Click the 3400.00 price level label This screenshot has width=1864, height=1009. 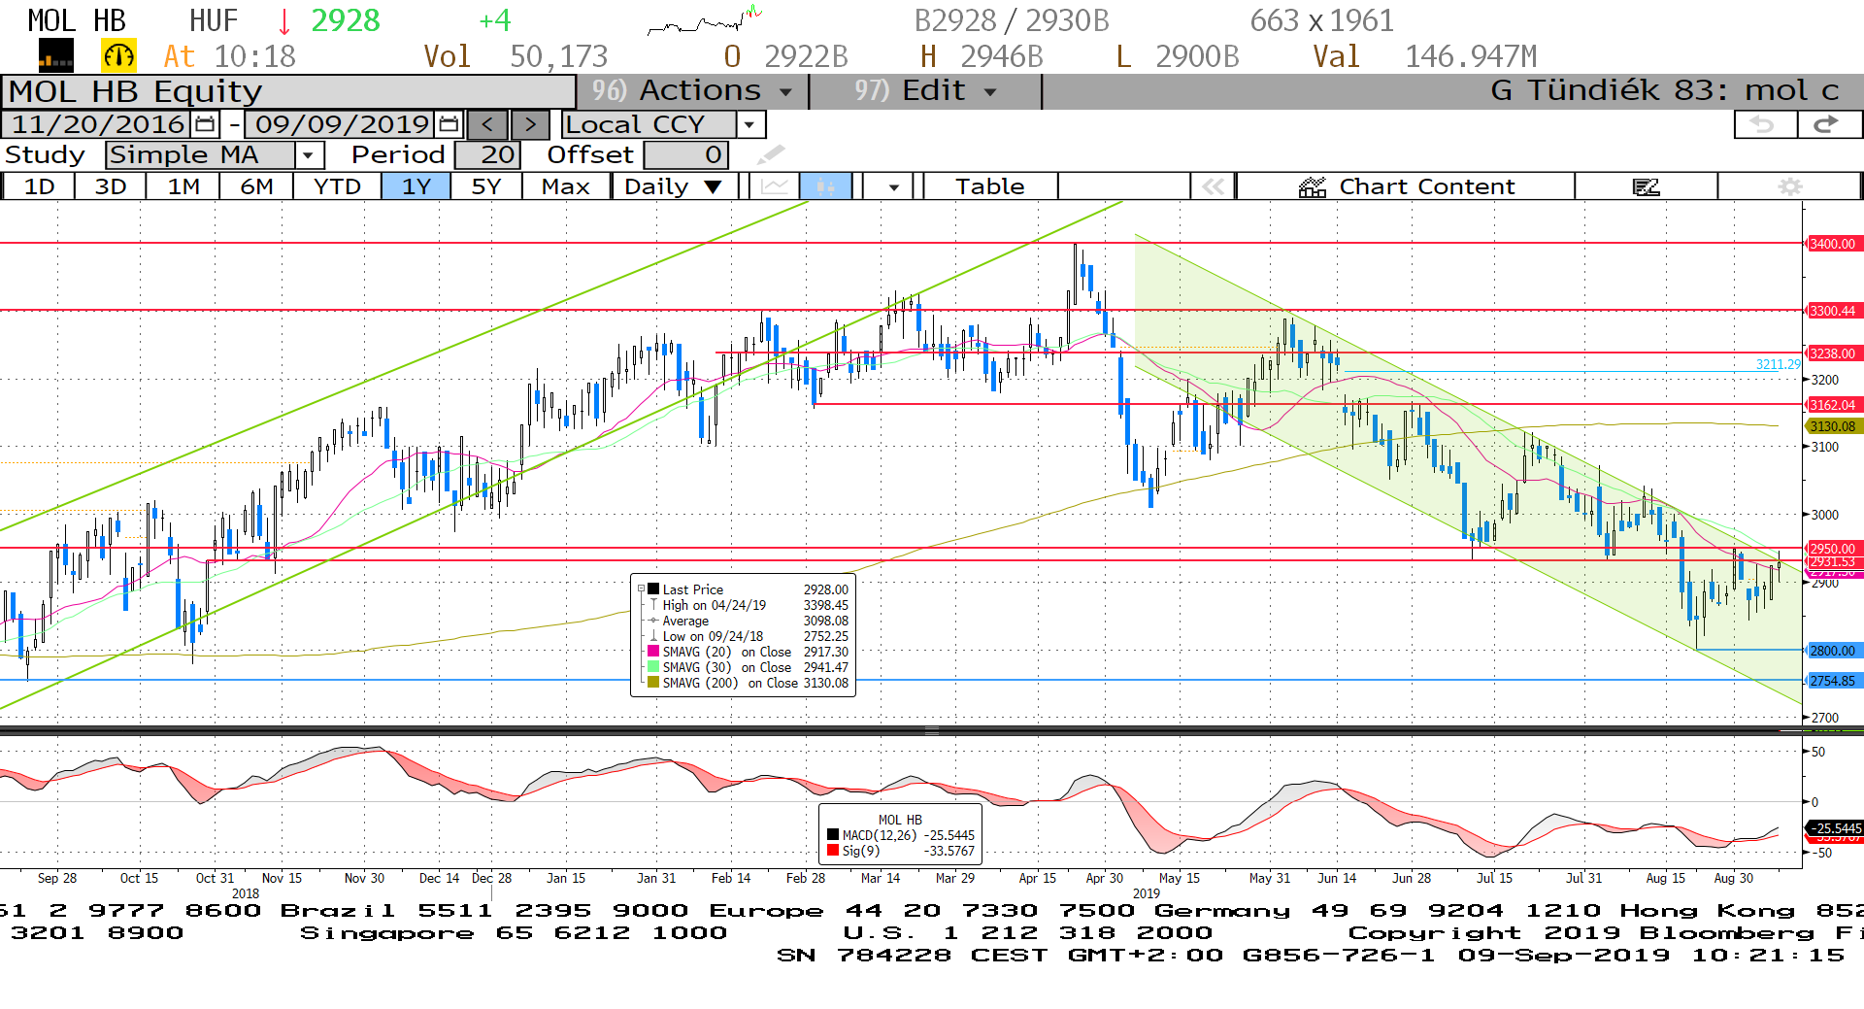click(x=1832, y=244)
